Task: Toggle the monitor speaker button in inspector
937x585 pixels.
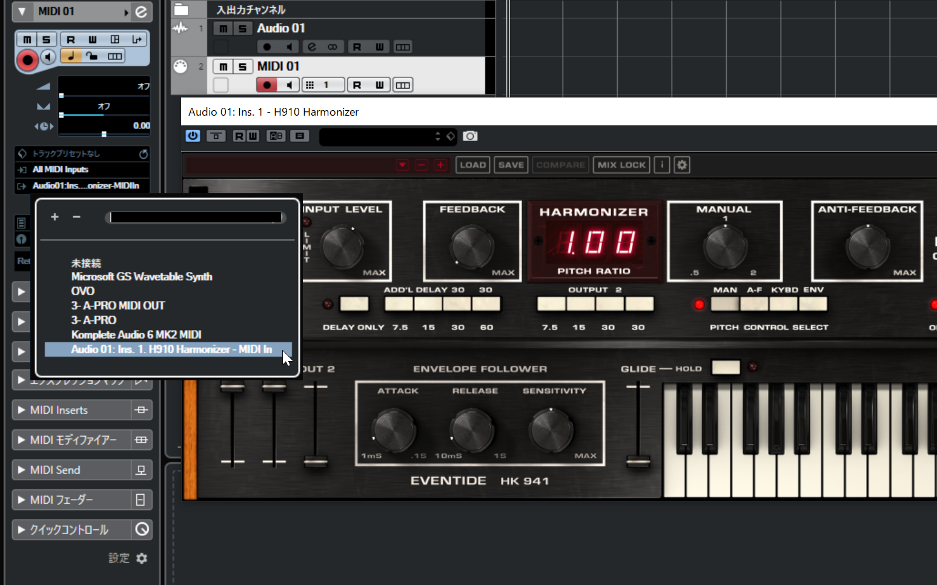Action: [x=49, y=57]
